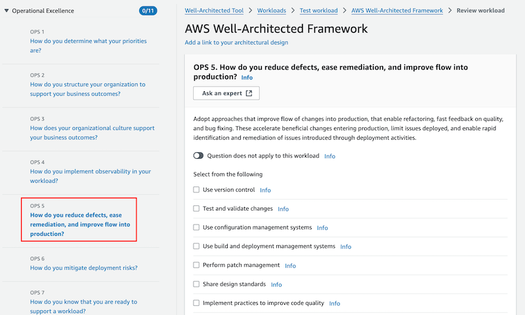Click the Ask an expert button

(x=226, y=93)
